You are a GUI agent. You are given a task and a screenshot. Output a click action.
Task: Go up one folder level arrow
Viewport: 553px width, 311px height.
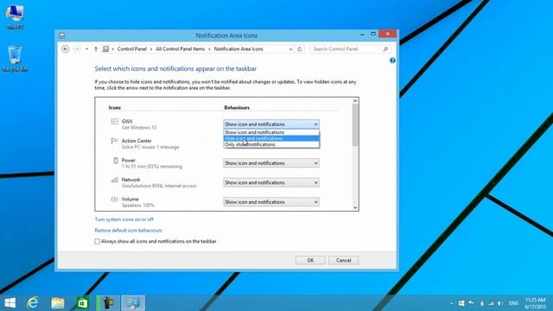point(96,49)
